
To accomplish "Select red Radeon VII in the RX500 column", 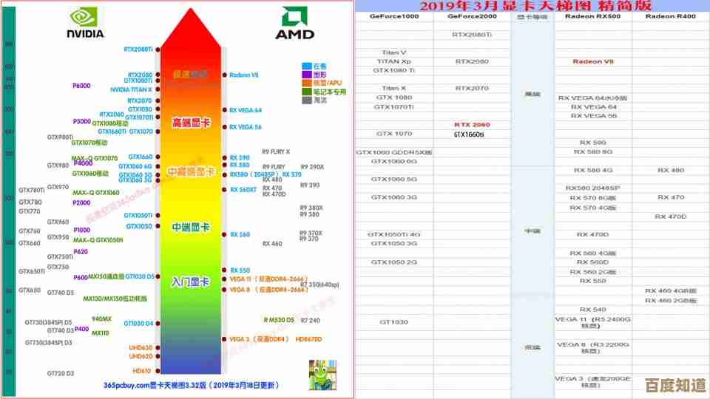I will click(x=592, y=61).
